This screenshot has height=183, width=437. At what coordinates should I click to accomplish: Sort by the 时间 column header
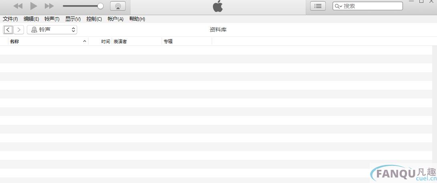coord(100,41)
